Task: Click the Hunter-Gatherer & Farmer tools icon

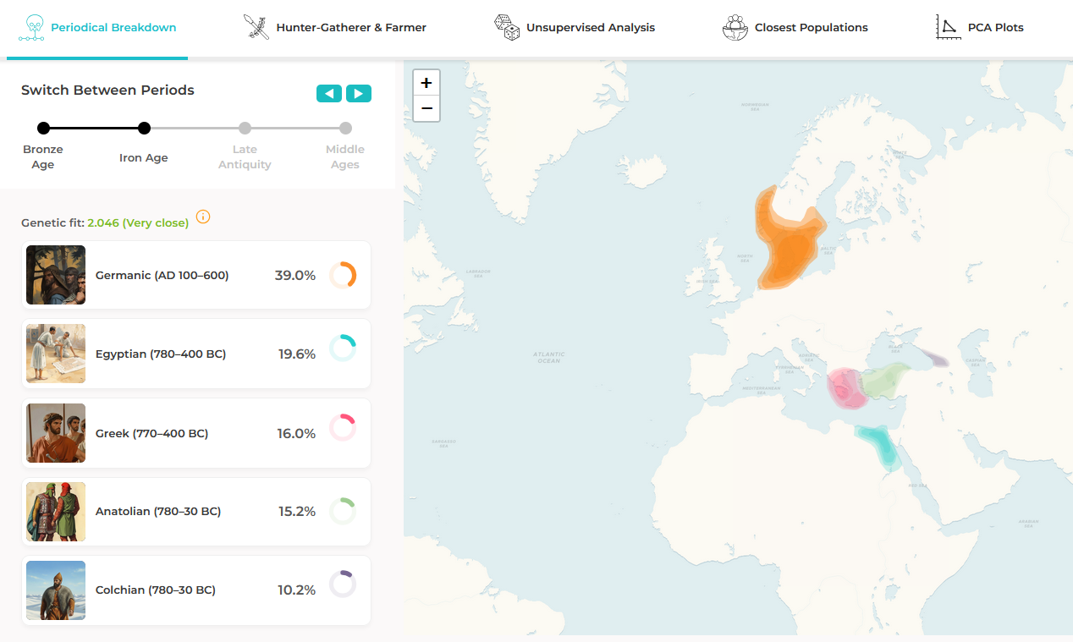Action: point(256,27)
